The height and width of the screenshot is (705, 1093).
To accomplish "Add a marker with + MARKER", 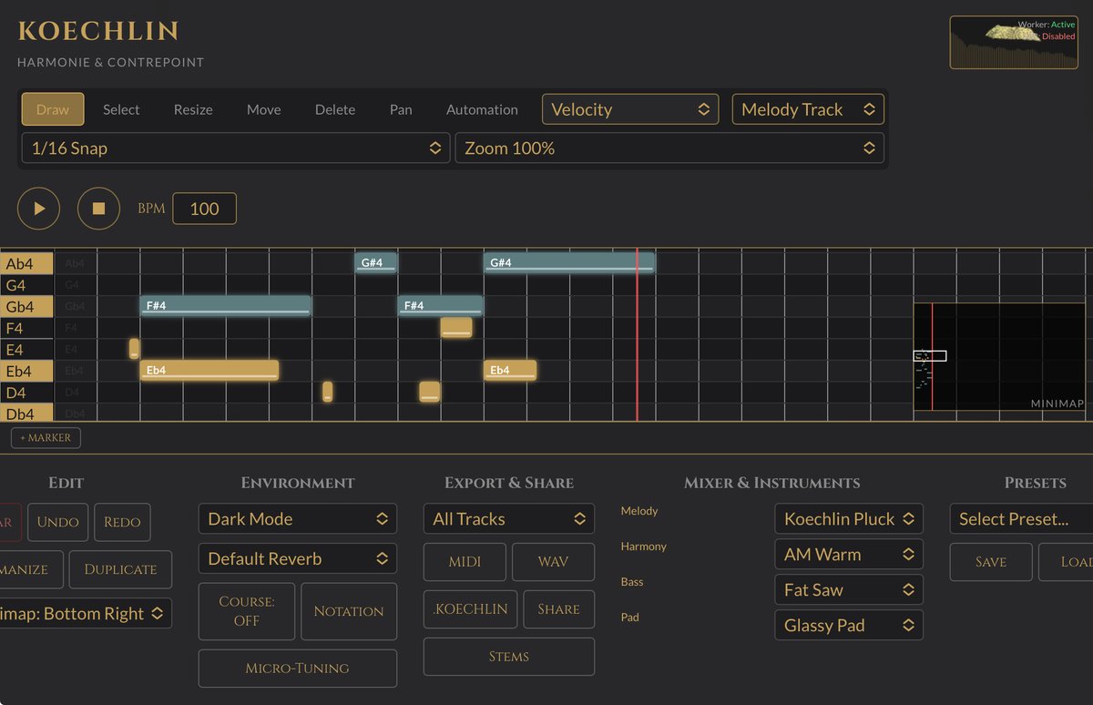I will [x=46, y=438].
